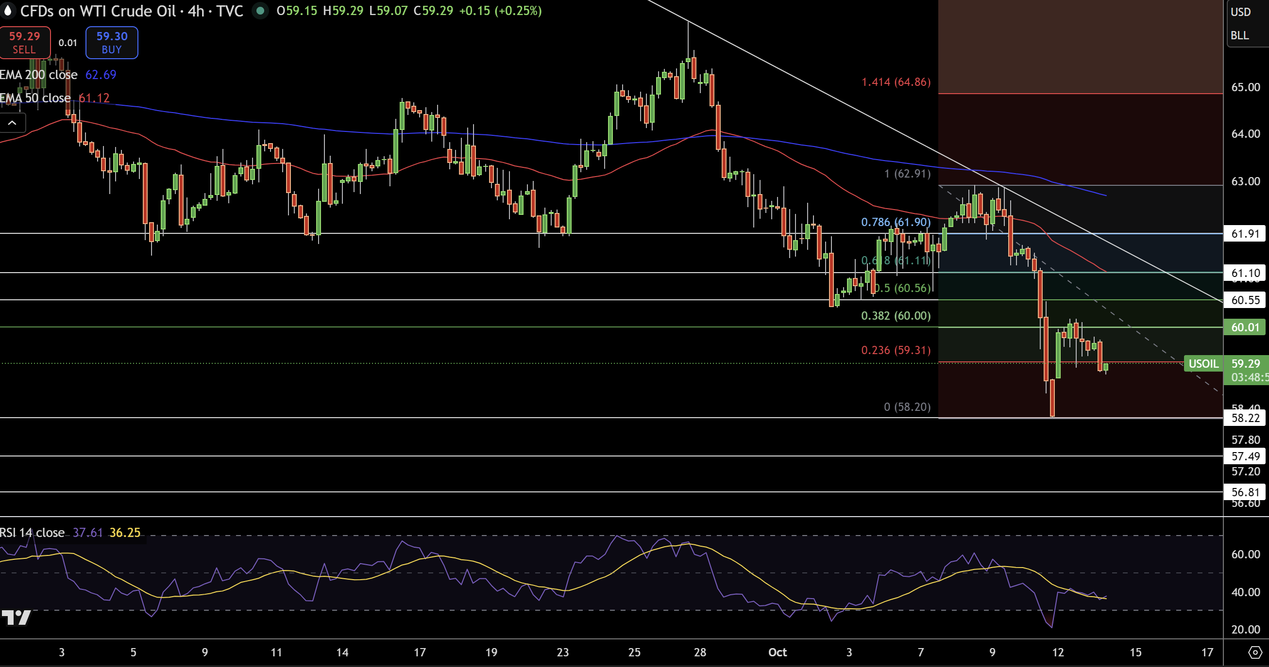Select the Fibonacci 1.414 (64.86) level label
The image size is (1269, 667).
point(896,82)
